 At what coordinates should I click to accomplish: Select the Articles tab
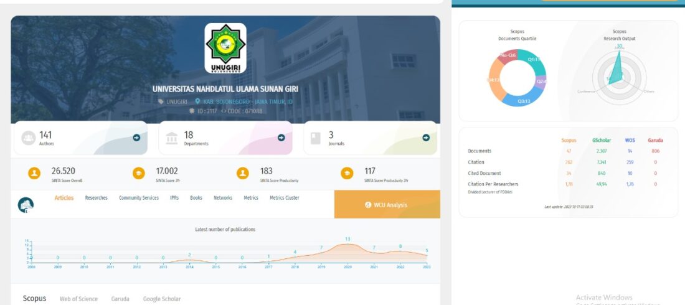tap(64, 198)
